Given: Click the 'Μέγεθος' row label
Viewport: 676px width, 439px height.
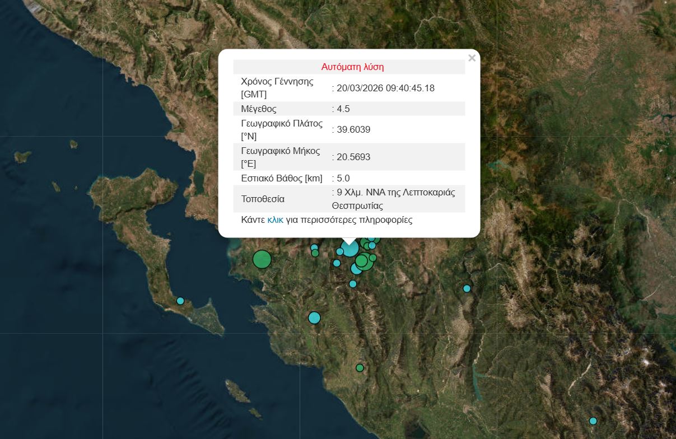Looking at the screenshot, I should 259,109.
